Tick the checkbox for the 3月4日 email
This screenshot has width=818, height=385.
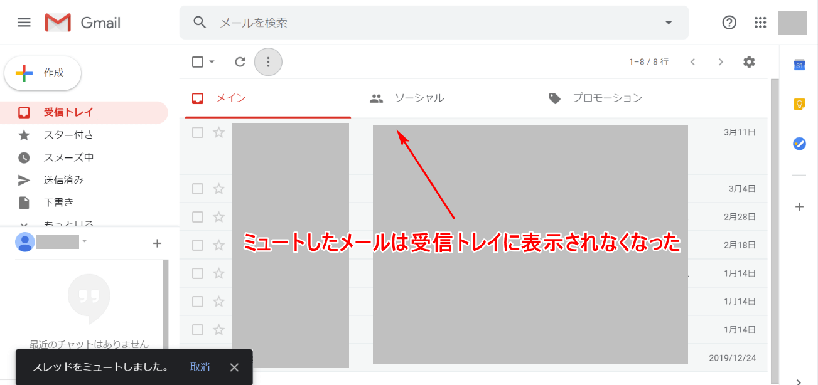198,188
